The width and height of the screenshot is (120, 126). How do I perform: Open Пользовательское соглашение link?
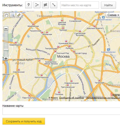coord(103,98)
